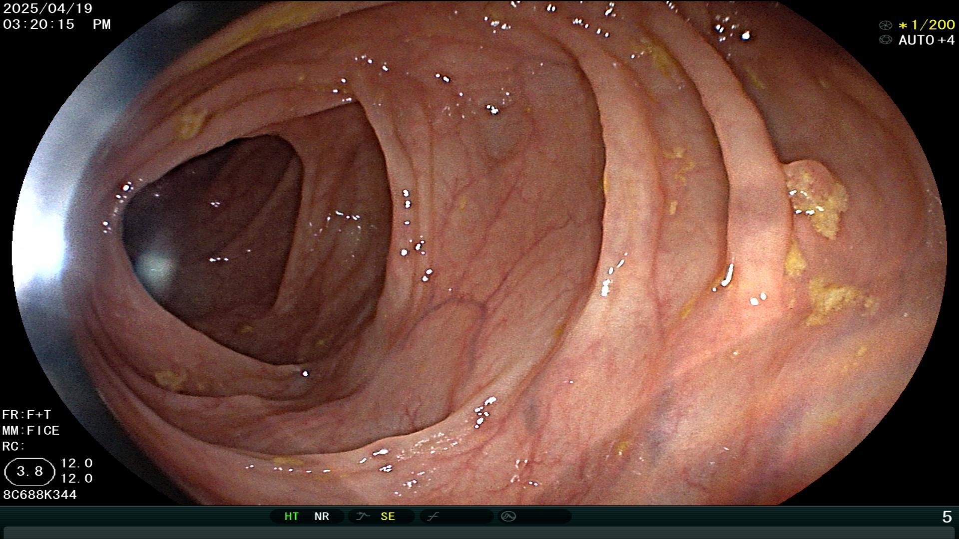Toggle the green HT indicator

click(x=291, y=517)
